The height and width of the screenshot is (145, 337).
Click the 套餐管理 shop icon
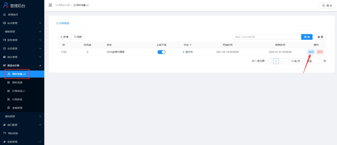[8, 108]
